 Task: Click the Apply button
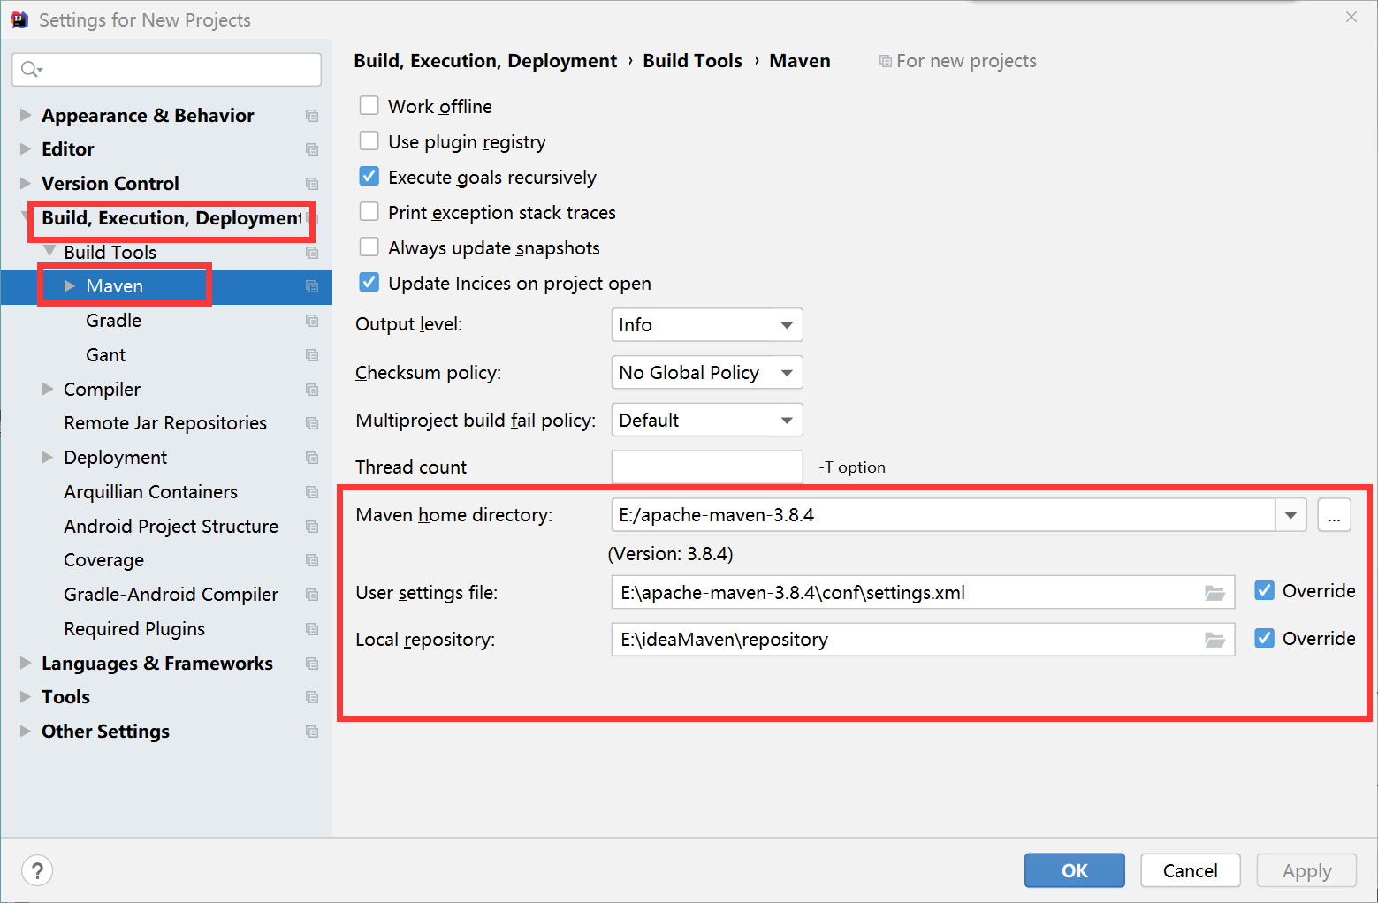click(x=1306, y=870)
